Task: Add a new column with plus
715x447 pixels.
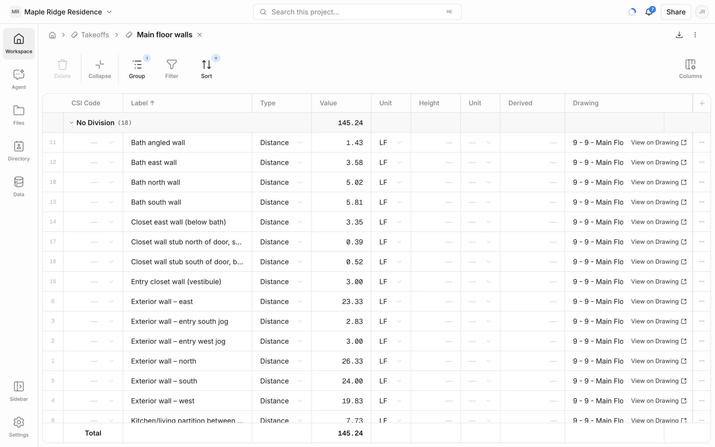Action: click(702, 103)
